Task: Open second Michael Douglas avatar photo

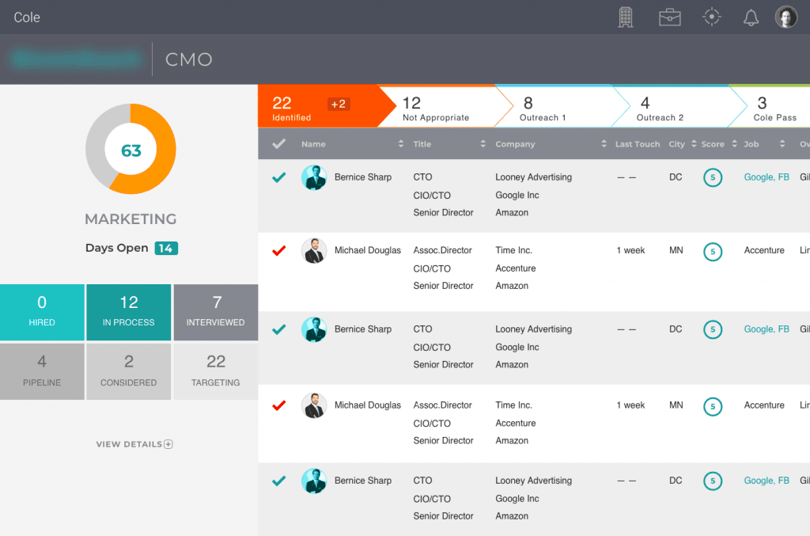Action: pyautogui.click(x=314, y=405)
